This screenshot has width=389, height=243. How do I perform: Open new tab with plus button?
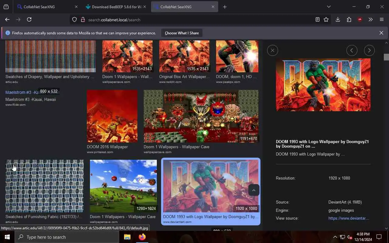(x=225, y=7)
